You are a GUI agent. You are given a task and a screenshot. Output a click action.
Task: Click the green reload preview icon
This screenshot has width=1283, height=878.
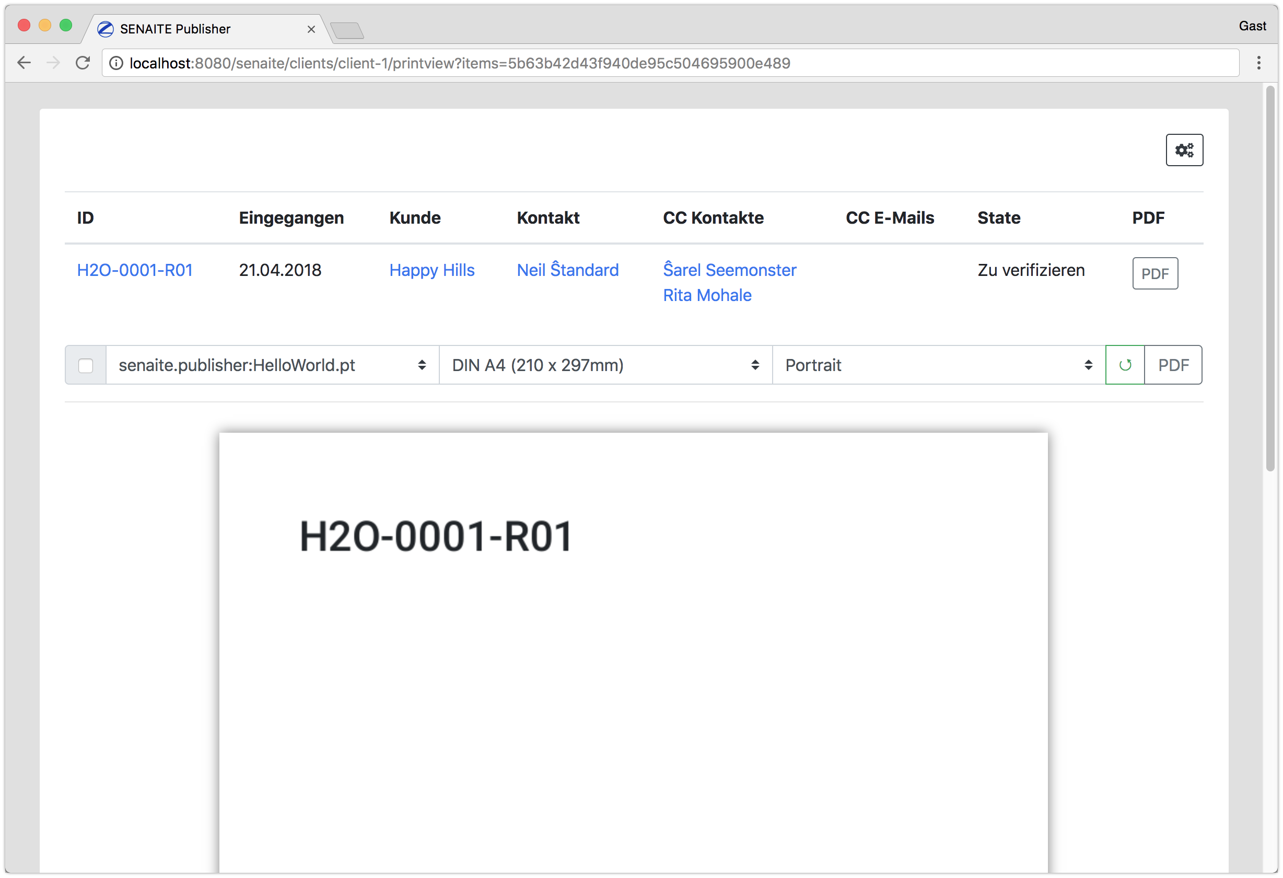pos(1125,365)
